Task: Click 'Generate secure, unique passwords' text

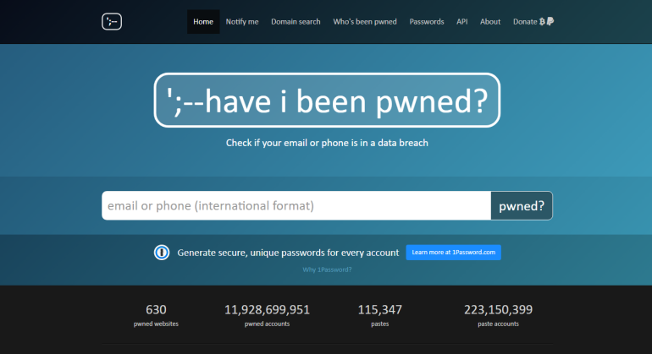Action: (288, 253)
